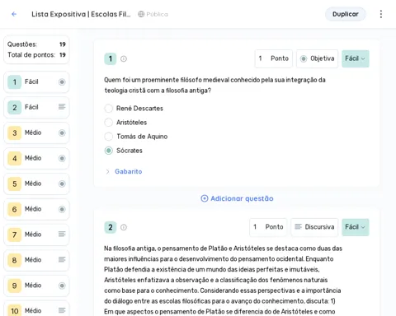
Task: Click the discursive lines icon on sidebar item 2
Action: (62, 107)
